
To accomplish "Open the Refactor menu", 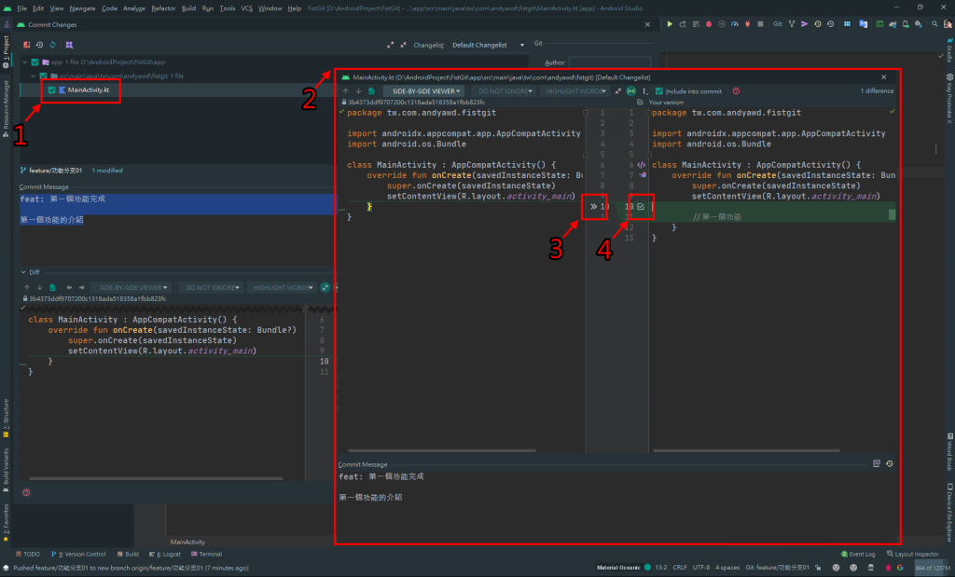I will coord(163,7).
